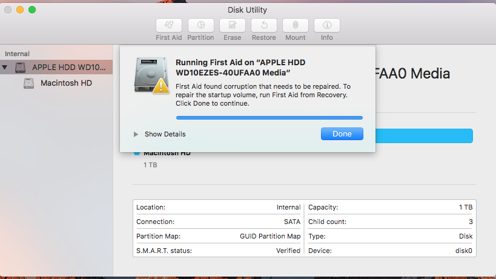496x279 pixels.
Task: Click the SATA connection value
Action: point(292,222)
